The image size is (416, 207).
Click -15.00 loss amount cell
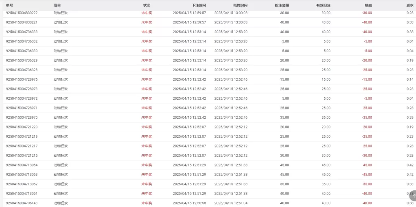point(367,79)
